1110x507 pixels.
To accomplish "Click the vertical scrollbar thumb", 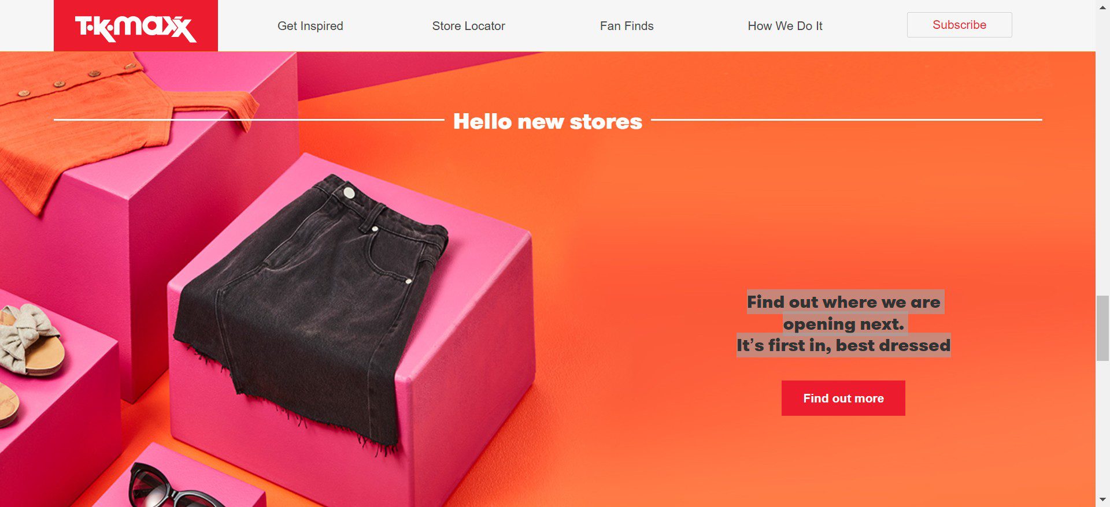I will 1102,327.
